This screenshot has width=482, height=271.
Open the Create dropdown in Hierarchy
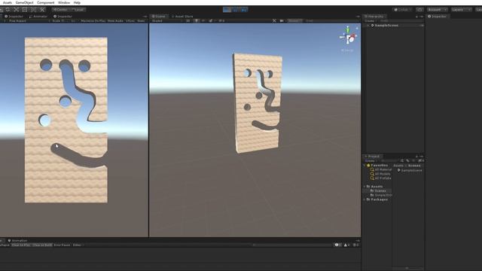pyautogui.click(x=371, y=21)
